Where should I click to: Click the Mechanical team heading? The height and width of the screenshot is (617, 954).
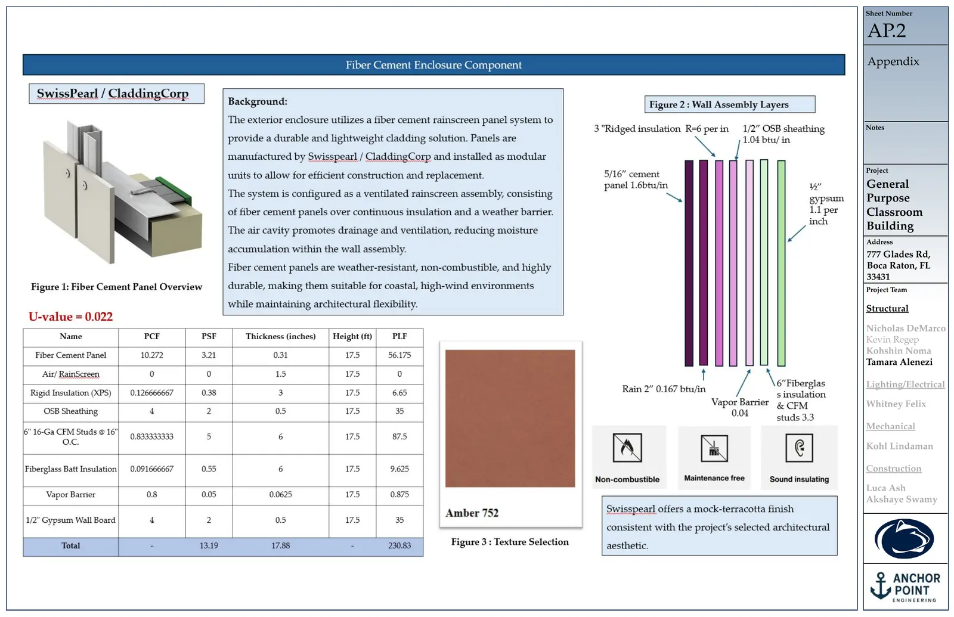[x=890, y=426]
